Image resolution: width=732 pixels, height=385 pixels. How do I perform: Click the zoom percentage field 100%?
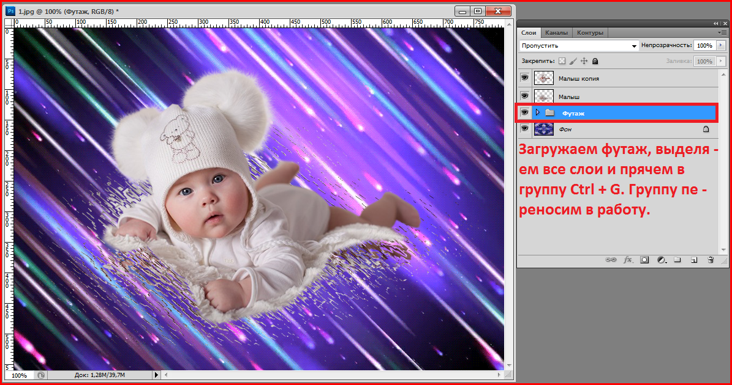pyautogui.click(x=19, y=375)
